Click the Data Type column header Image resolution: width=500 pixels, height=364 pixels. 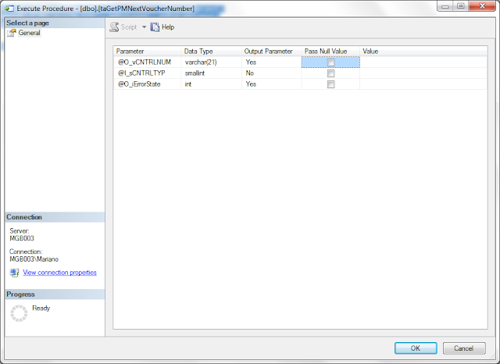point(212,52)
